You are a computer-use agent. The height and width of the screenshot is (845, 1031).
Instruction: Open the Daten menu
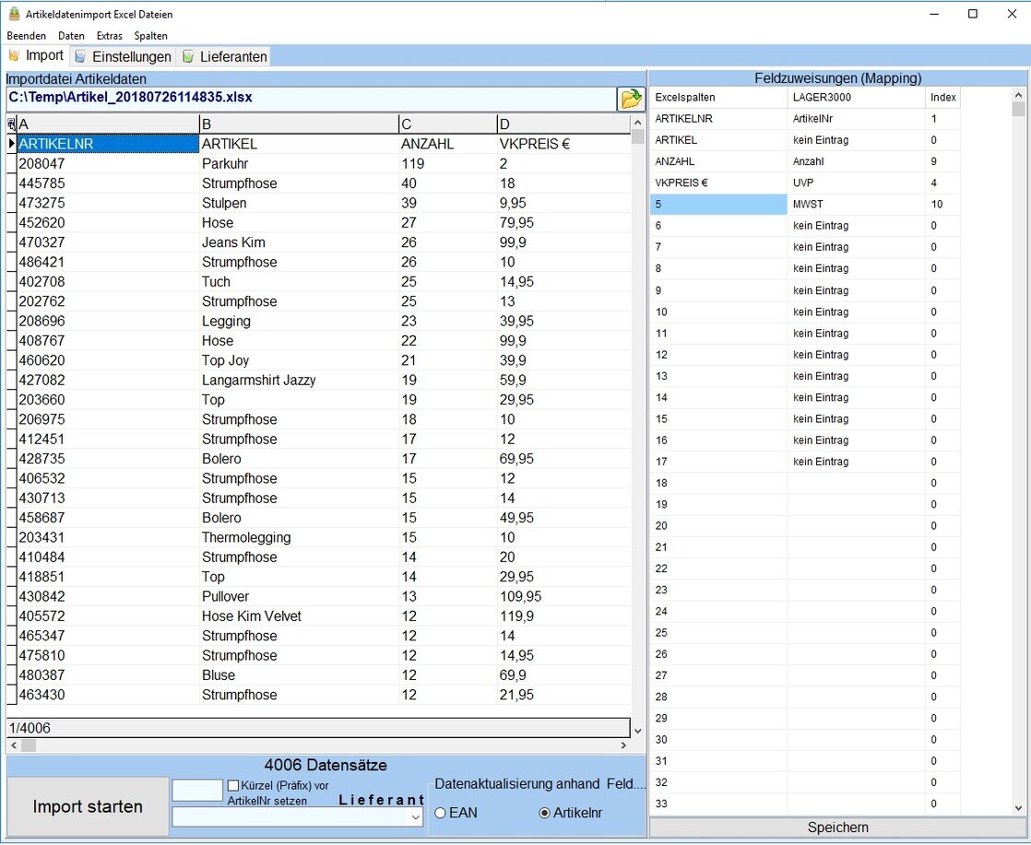click(x=71, y=36)
